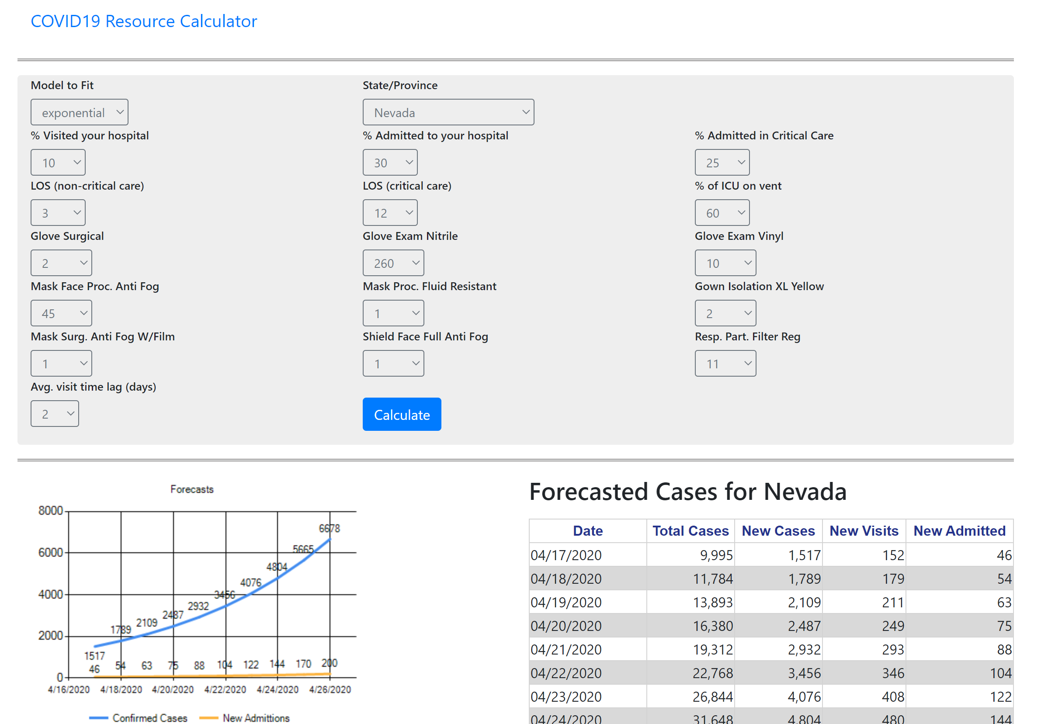
Task: Click the New Admitted column header
Action: (x=959, y=531)
